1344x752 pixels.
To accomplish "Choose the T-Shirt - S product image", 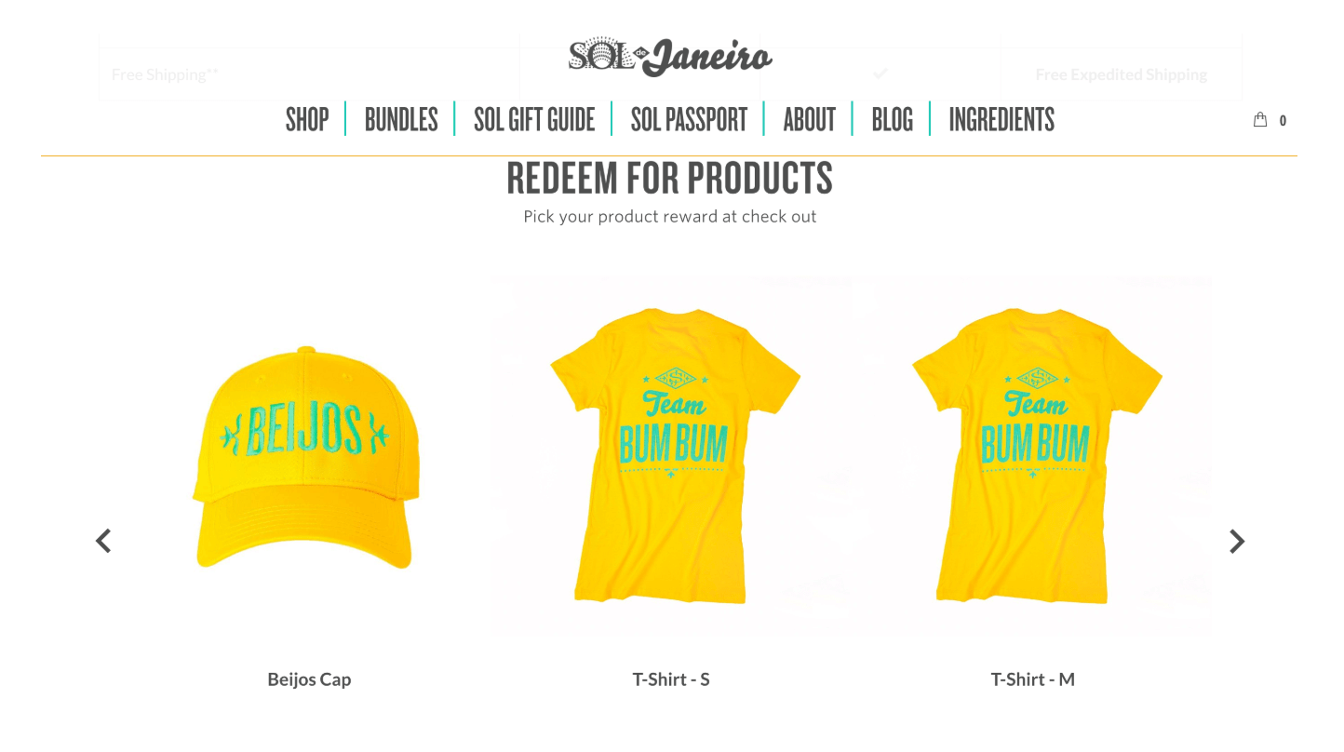I will [671, 456].
